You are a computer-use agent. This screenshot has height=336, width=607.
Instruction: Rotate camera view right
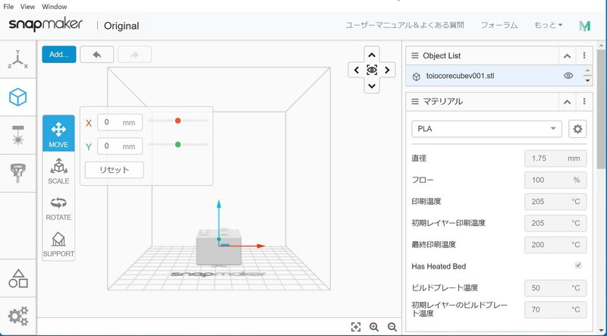[x=387, y=70]
